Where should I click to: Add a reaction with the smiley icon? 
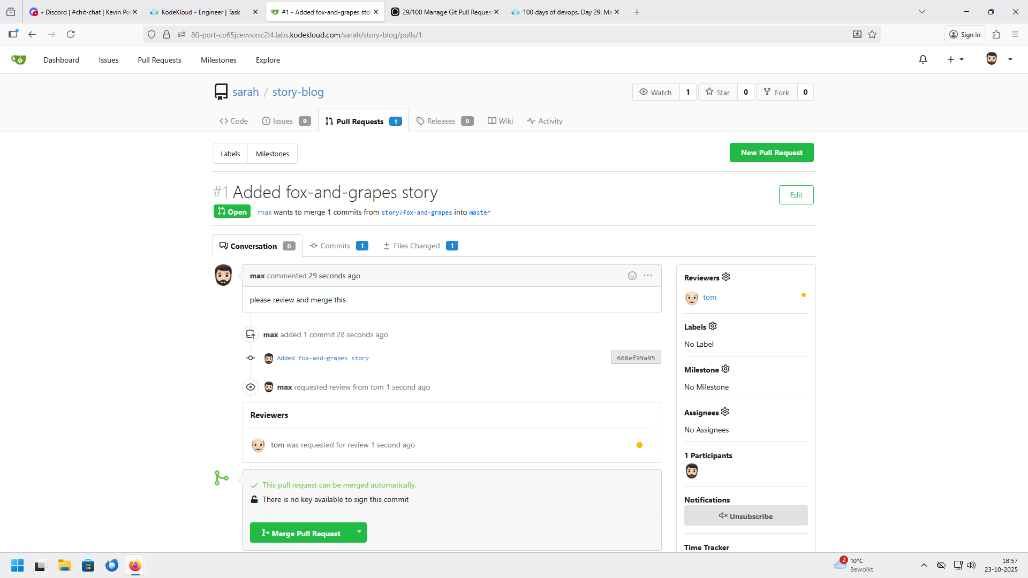(x=632, y=276)
